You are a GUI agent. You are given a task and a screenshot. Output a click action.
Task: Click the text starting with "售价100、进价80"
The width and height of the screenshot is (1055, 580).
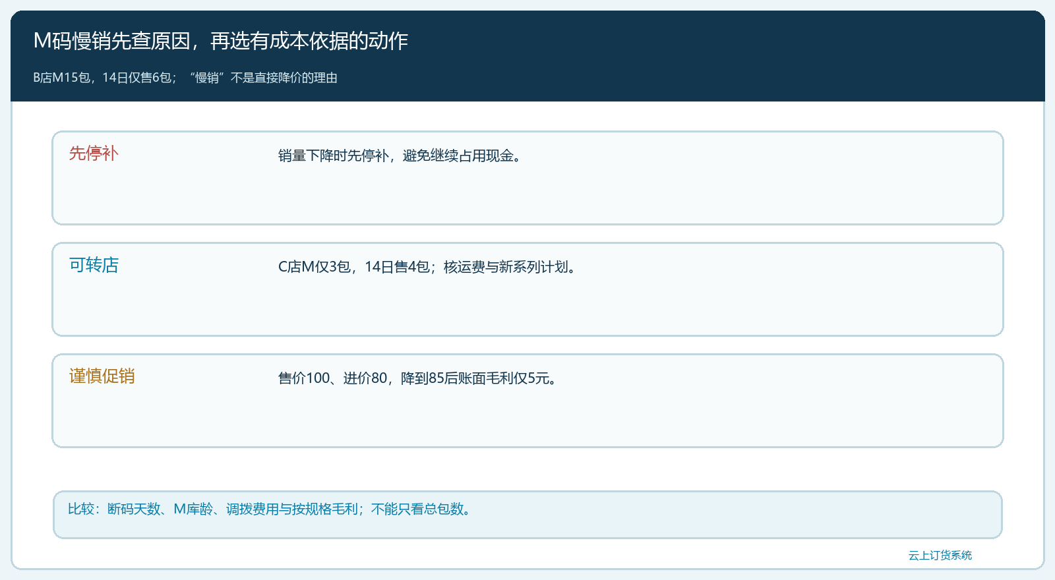pyautogui.click(x=417, y=378)
